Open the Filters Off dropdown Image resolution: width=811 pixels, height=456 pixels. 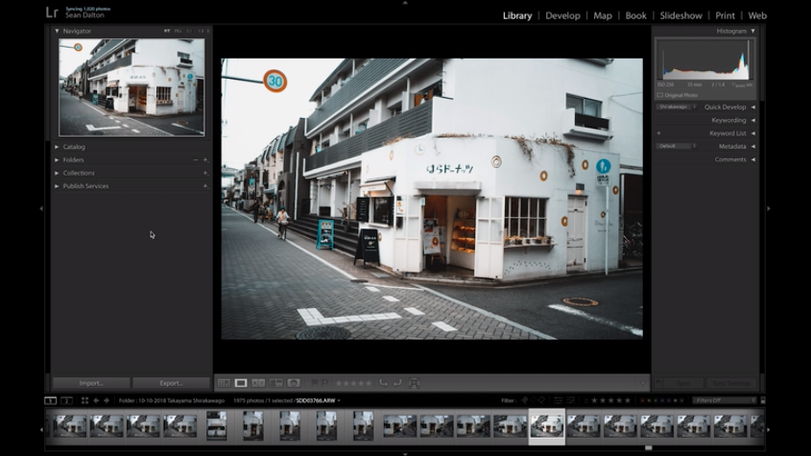(725, 400)
